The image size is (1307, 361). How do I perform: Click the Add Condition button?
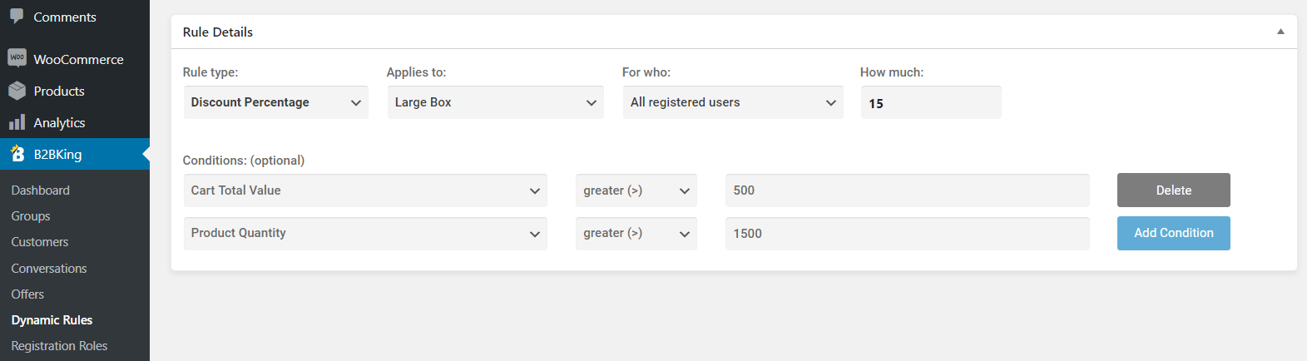pos(1174,233)
